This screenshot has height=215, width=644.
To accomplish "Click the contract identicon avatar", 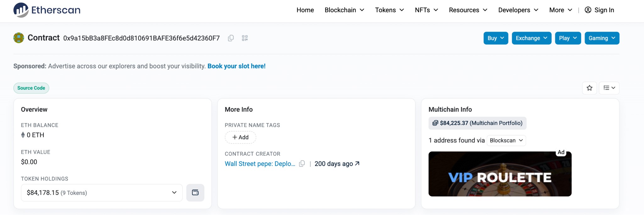I will tap(19, 38).
